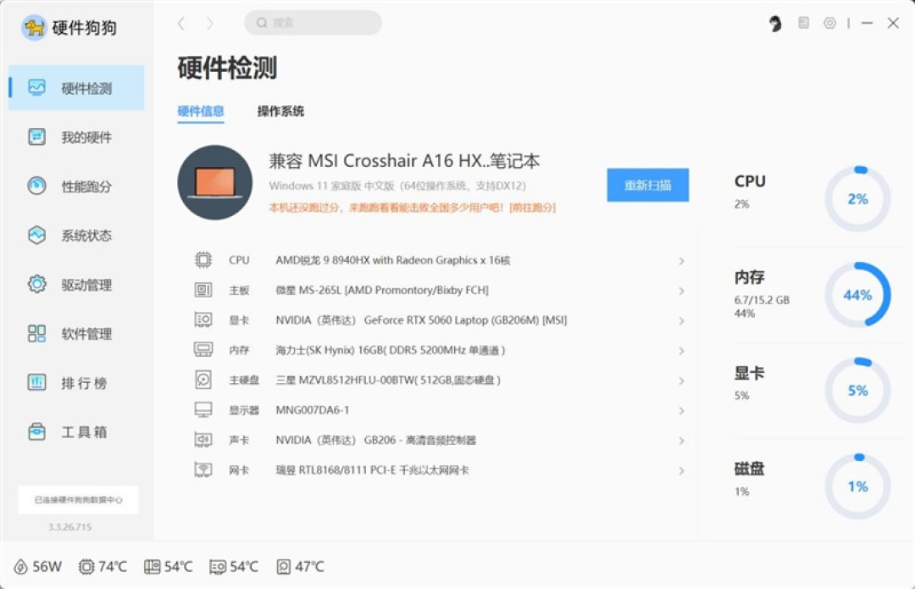Click the 主板 motherboard icon
915x589 pixels.
click(x=203, y=290)
